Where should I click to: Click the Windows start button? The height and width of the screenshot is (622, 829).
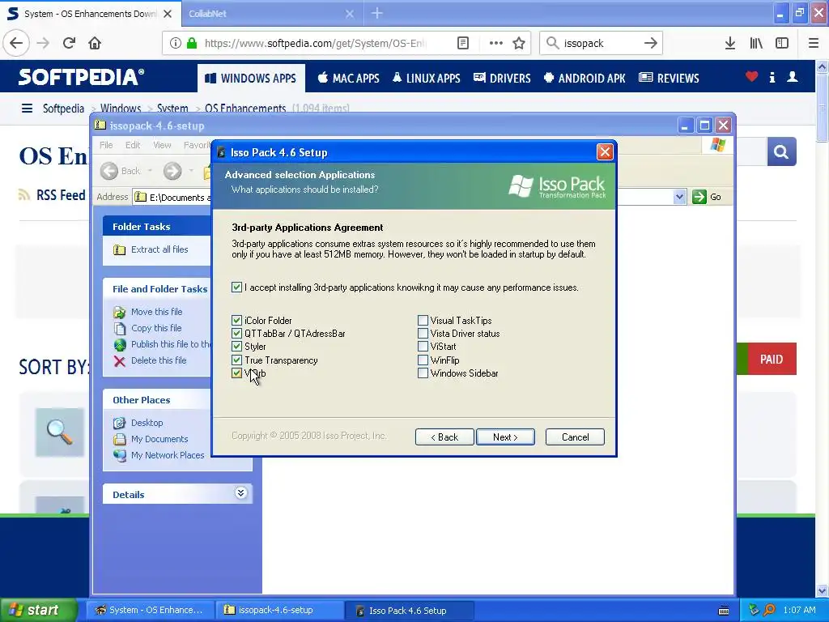pos(39,610)
